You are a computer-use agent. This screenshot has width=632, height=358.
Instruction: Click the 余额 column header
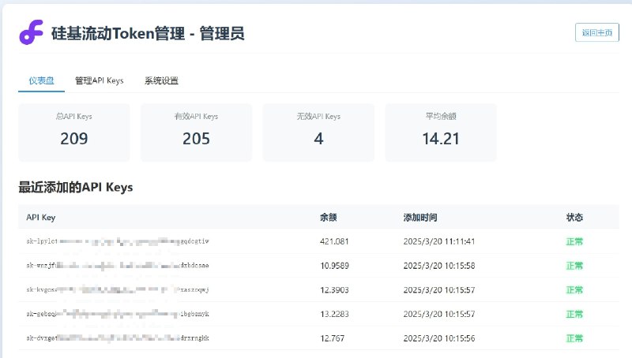[328, 217]
